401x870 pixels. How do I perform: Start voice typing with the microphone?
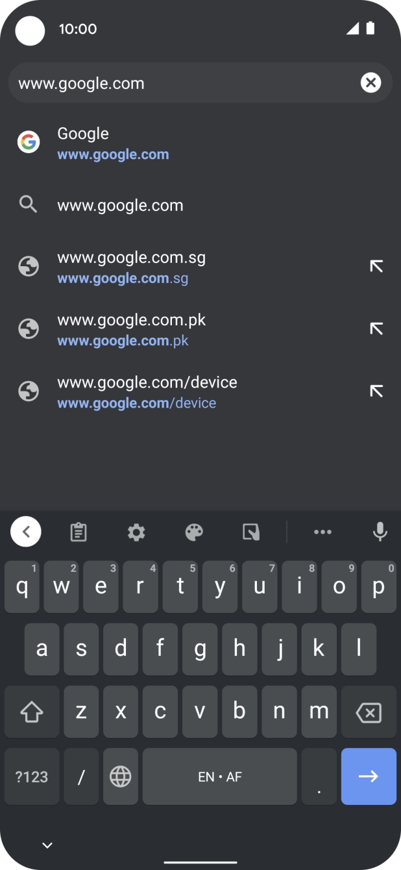pos(379,531)
